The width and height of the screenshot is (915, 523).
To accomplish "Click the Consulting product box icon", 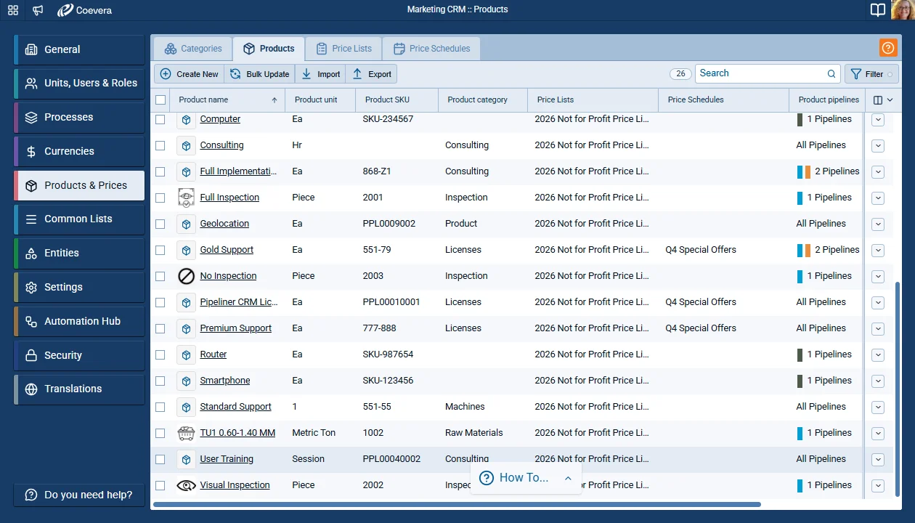I will point(186,145).
